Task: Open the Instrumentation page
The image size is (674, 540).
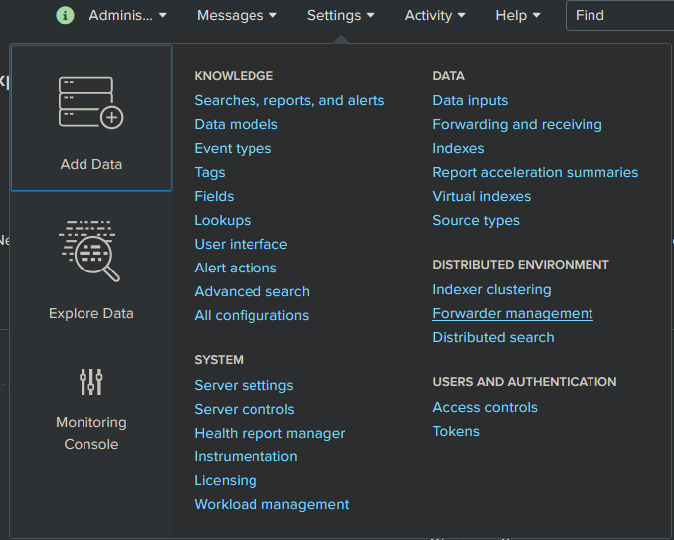Action: (x=246, y=456)
